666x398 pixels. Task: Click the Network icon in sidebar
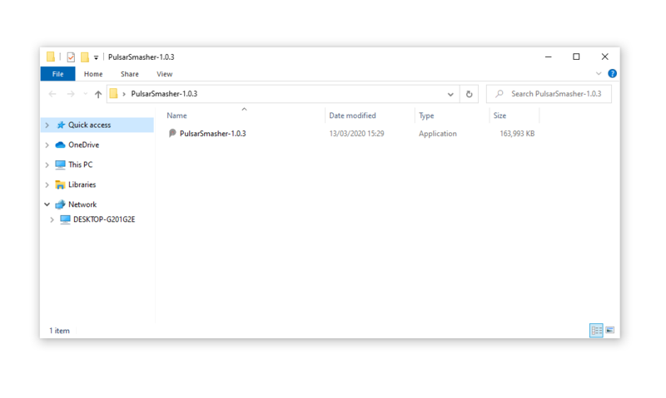(x=60, y=204)
